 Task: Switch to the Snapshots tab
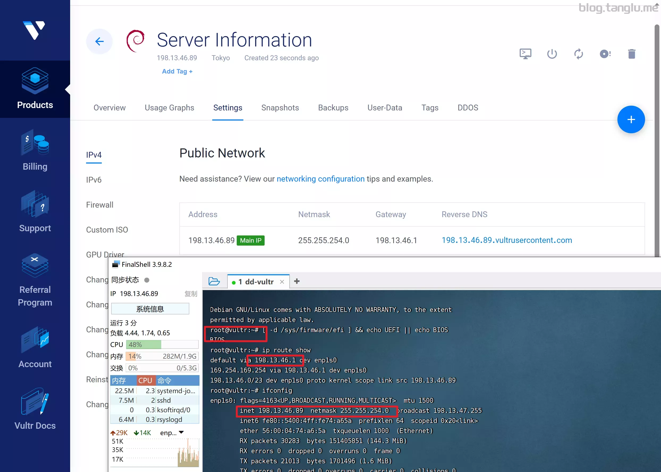click(x=280, y=108)
